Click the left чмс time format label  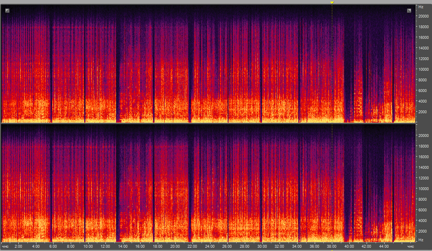coord(5,247)
